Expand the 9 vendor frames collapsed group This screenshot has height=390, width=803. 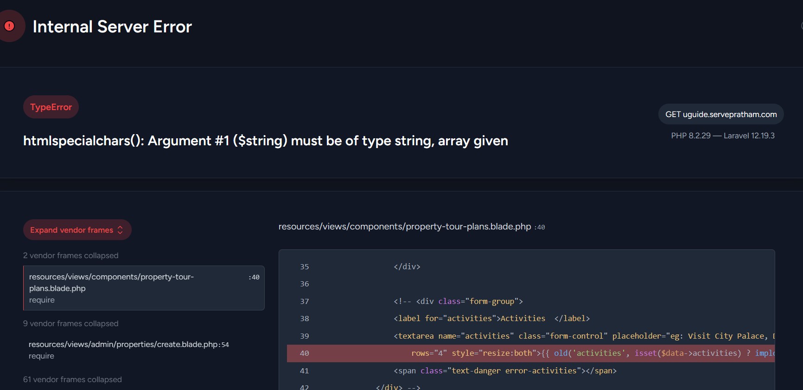71,323
